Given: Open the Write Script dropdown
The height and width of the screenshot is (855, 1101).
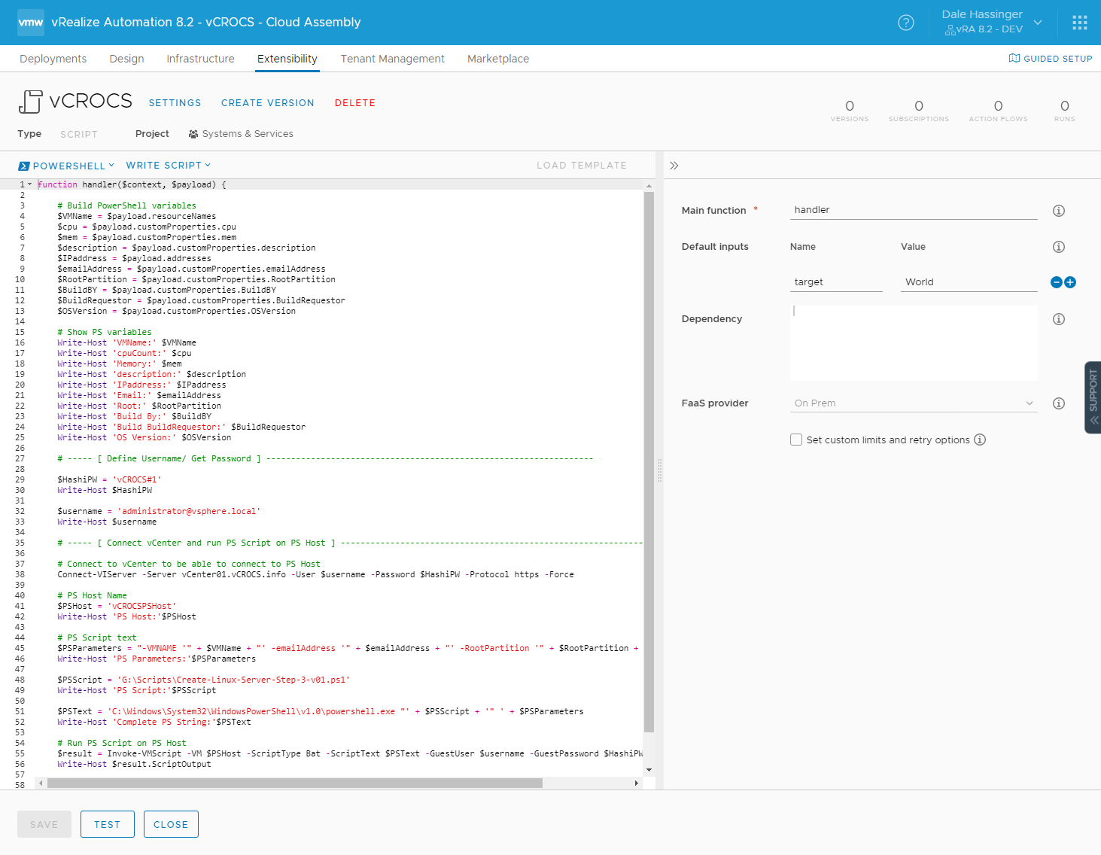Looking at the screenshot, I should (168, 166).
